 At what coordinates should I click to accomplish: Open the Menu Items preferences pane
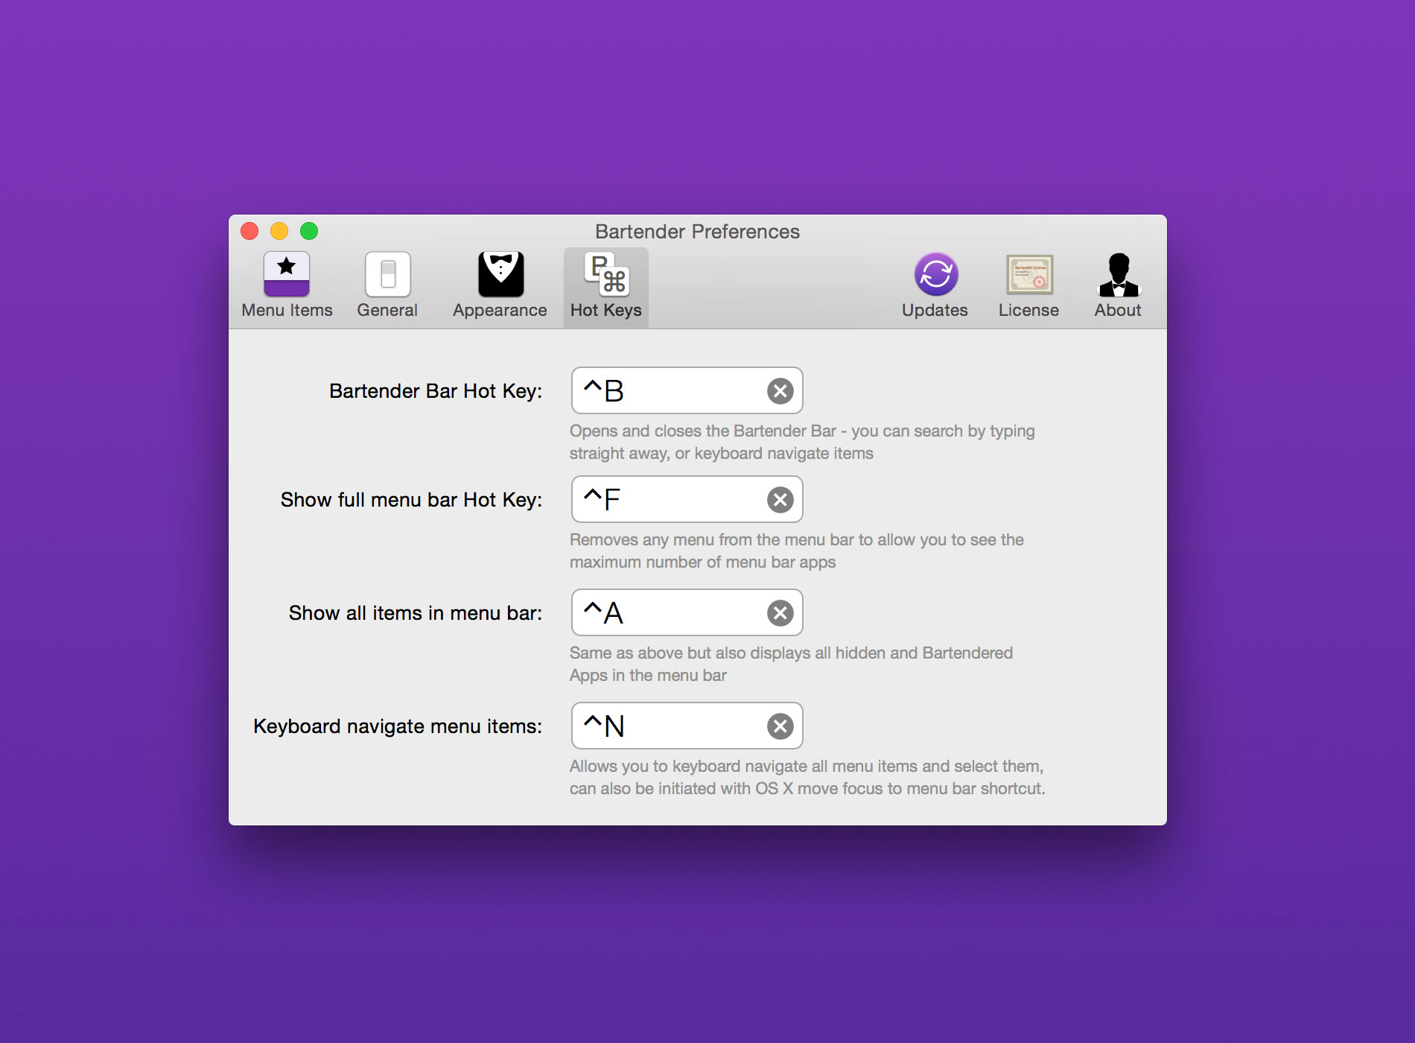tap(287, 285)
